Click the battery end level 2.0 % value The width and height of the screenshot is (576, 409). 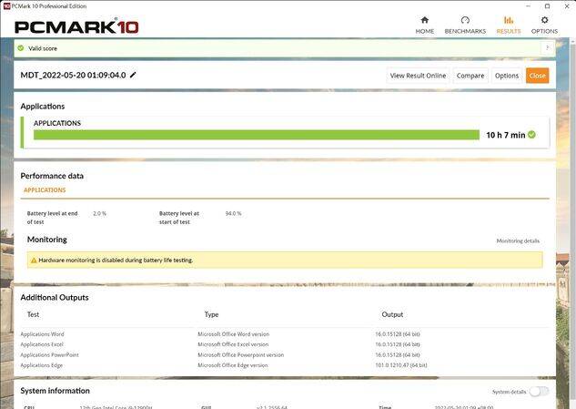point(99,213)
